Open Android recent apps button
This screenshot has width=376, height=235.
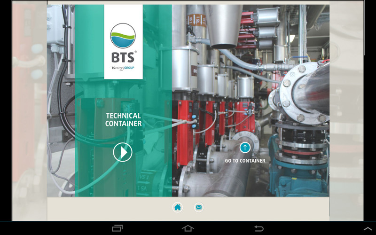coord(117,228)
